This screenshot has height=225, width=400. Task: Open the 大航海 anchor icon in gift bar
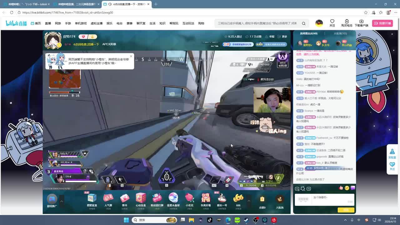coord(280,199)
